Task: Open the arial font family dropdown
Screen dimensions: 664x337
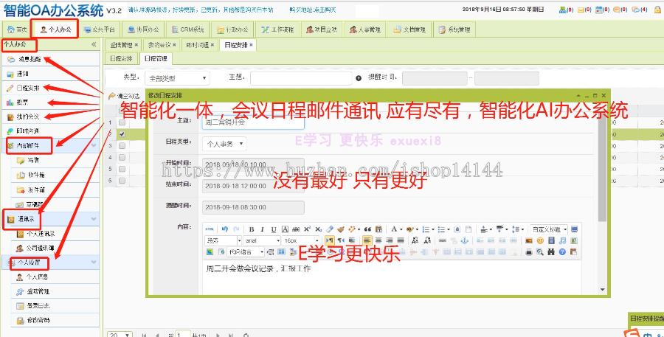Action: pyautogui.click(x=263, y=240)
